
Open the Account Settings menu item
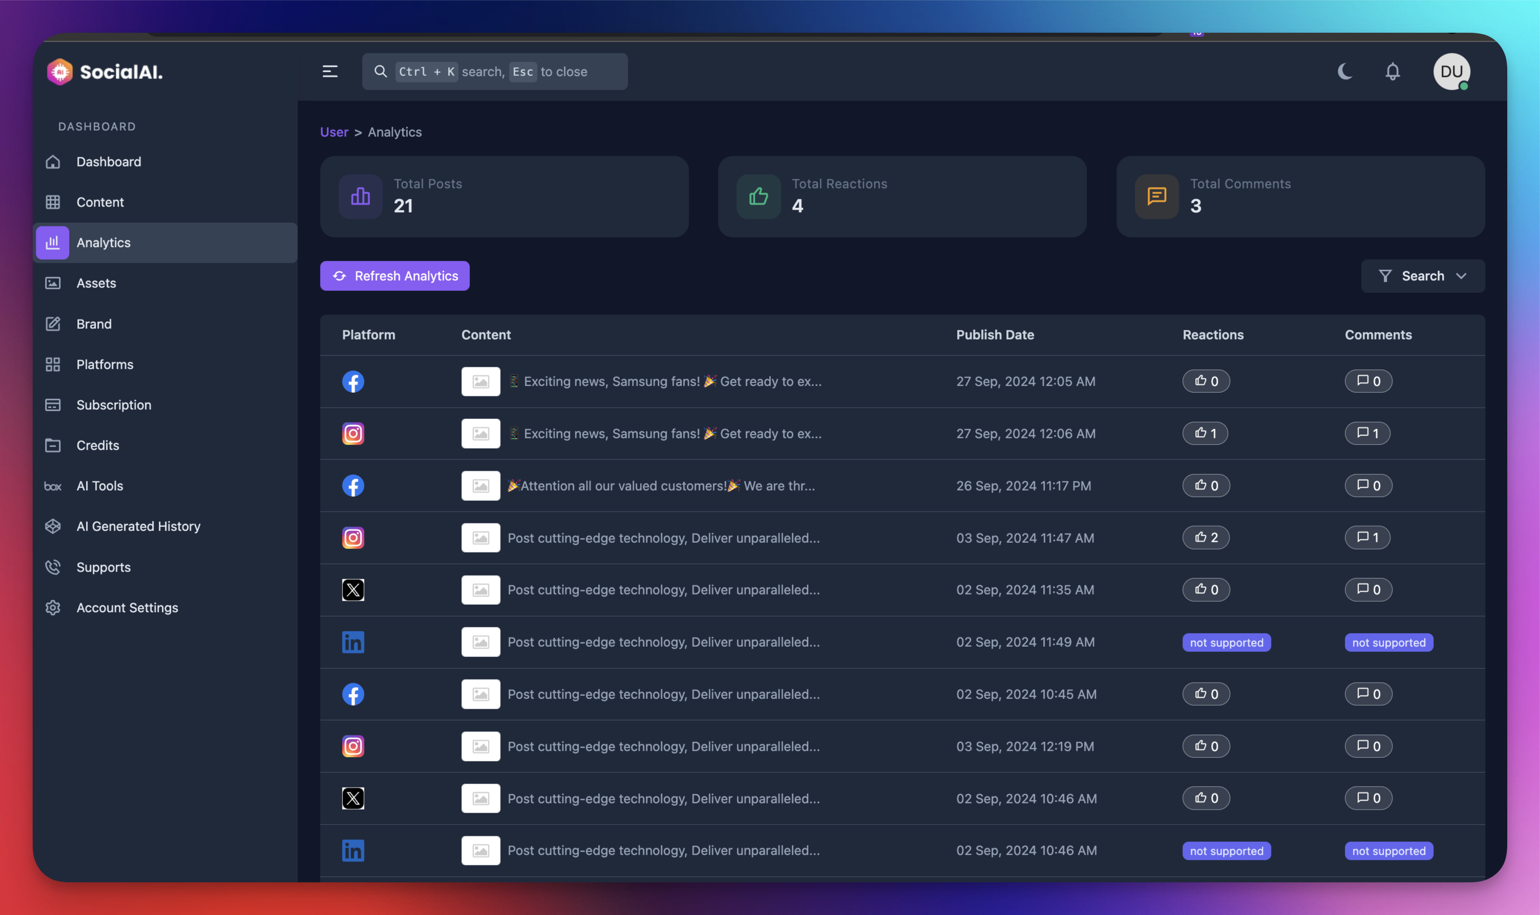[x=127, y=607]
